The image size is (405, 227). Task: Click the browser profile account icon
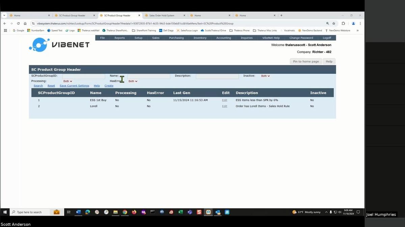tap(353, 24)
